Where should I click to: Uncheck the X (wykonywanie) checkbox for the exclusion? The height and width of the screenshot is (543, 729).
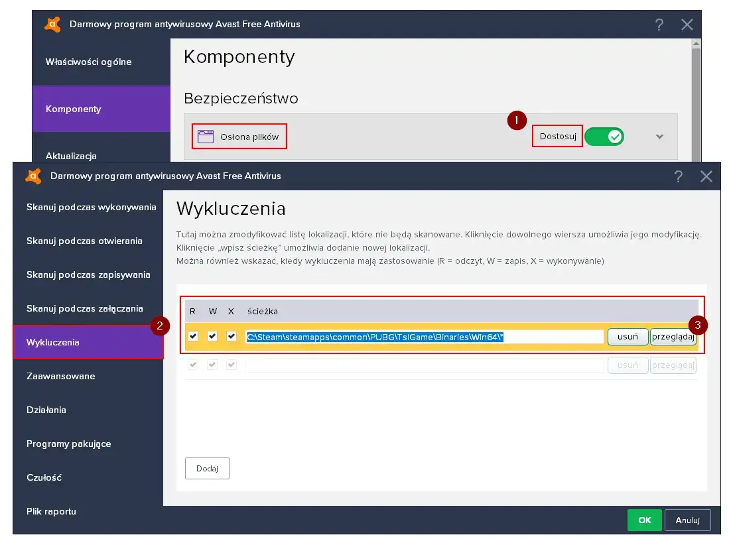(x=232, y=336)
